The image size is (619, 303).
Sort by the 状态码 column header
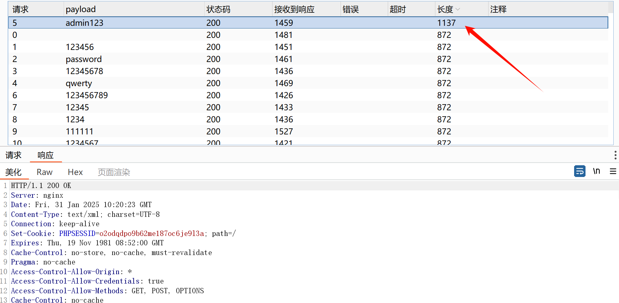[218, 9]
